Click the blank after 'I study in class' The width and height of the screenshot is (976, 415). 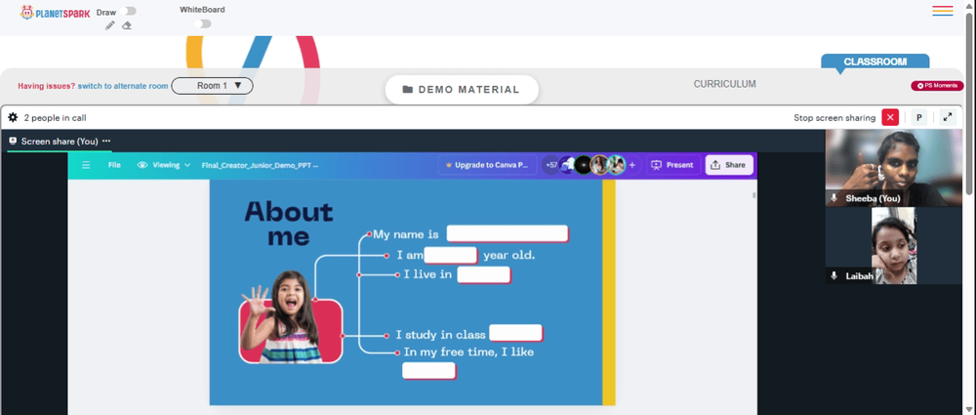coord(515,333)
